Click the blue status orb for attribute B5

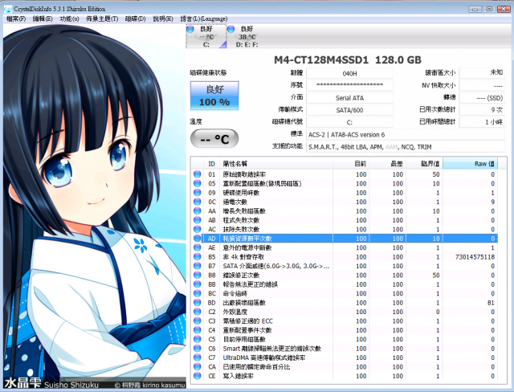click(x=197, y=257)
